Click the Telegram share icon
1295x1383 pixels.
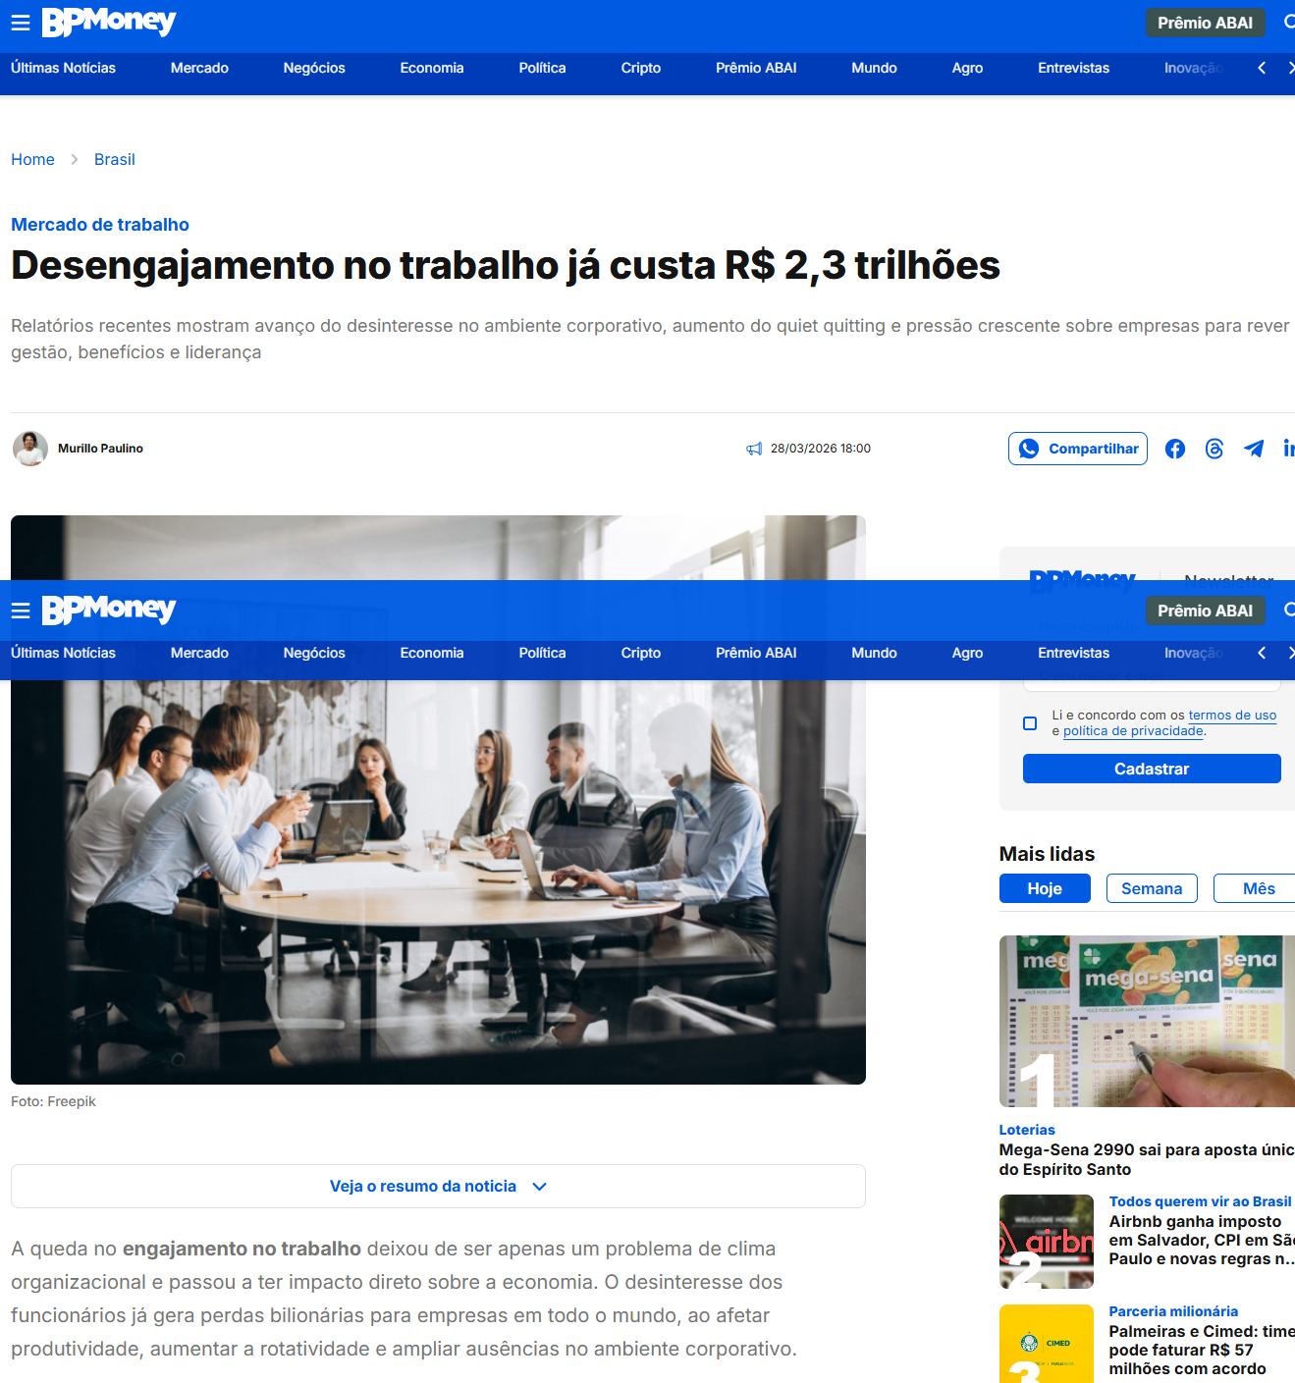click(1254, 449)
